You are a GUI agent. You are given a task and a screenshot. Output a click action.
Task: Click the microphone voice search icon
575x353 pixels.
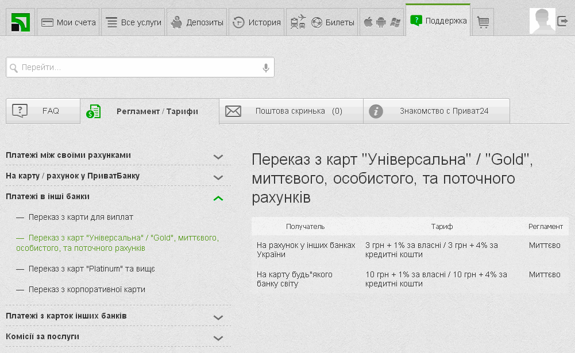click(x=266, y=68)
